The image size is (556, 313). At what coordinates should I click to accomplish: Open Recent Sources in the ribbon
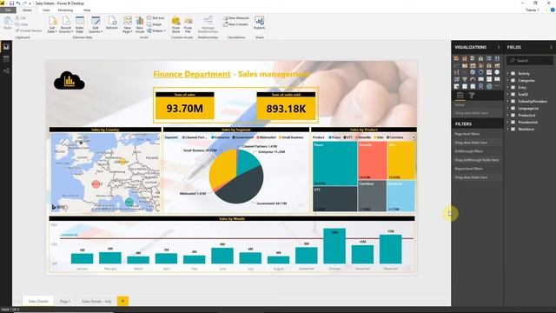(x=66, y=24)
